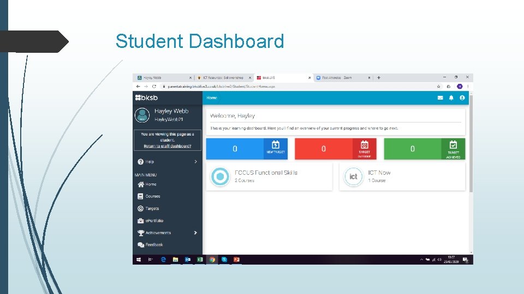Reload the page in Chrome
This screenshot has height=294, width=524.
coord(154,87)
